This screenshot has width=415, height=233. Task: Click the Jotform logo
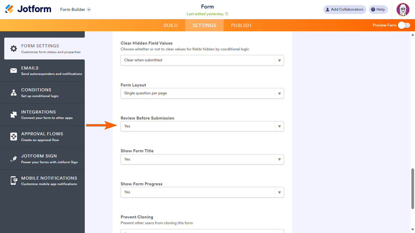(x=28, y=9)
